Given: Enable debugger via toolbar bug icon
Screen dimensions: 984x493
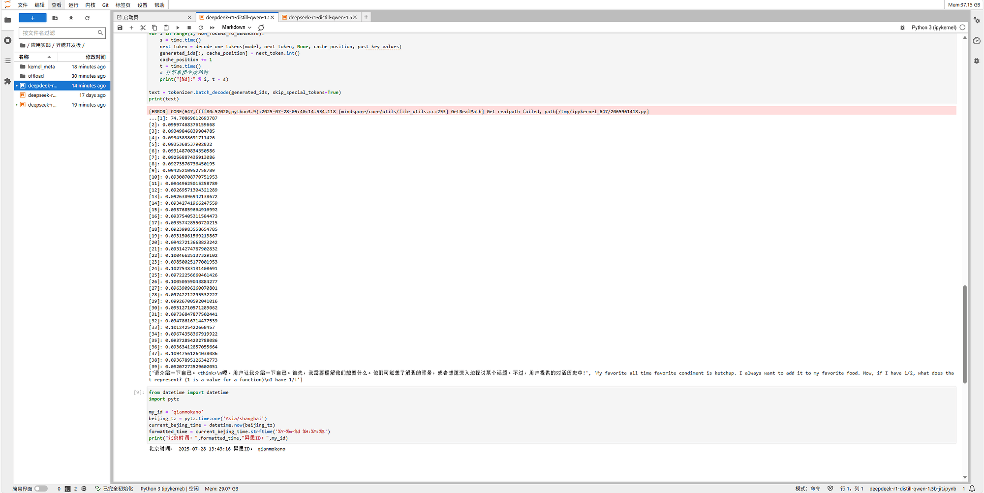Looking at the screenshot, I should (902, 28).
